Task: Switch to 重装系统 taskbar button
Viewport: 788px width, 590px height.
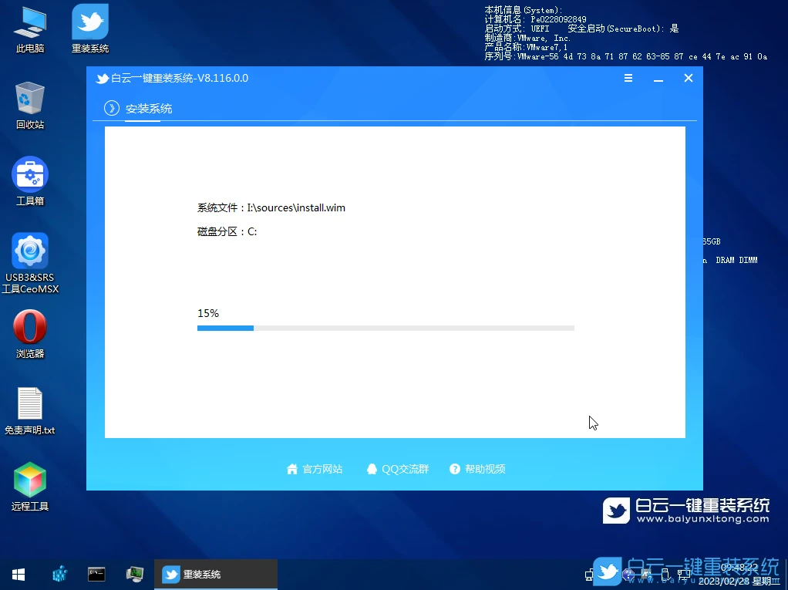Action: [x=216, y=575]
